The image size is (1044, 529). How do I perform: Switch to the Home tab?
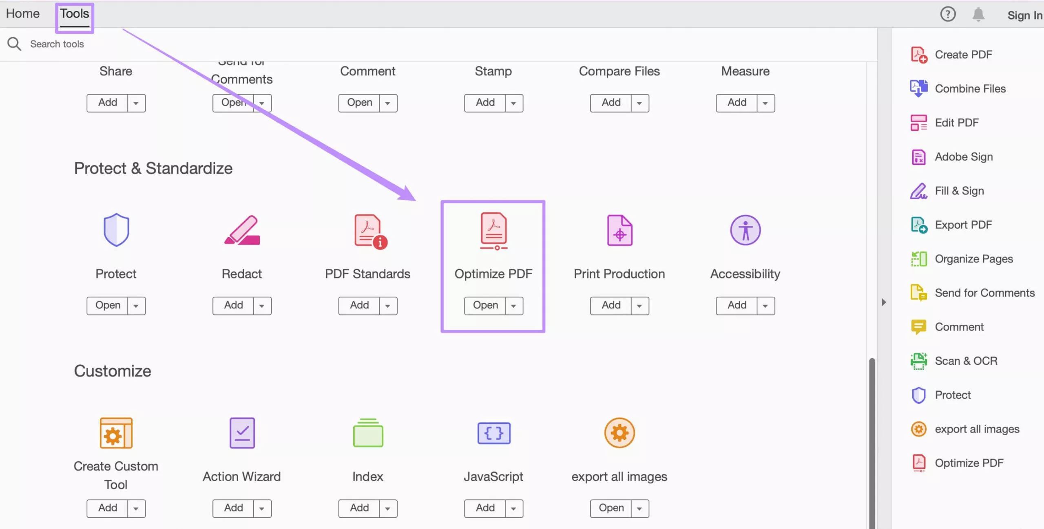tap(23, 13)
